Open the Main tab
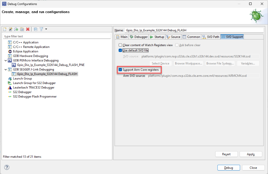Image resolution: width=268 pixels, height=174 pixels. tap(122, 37)
